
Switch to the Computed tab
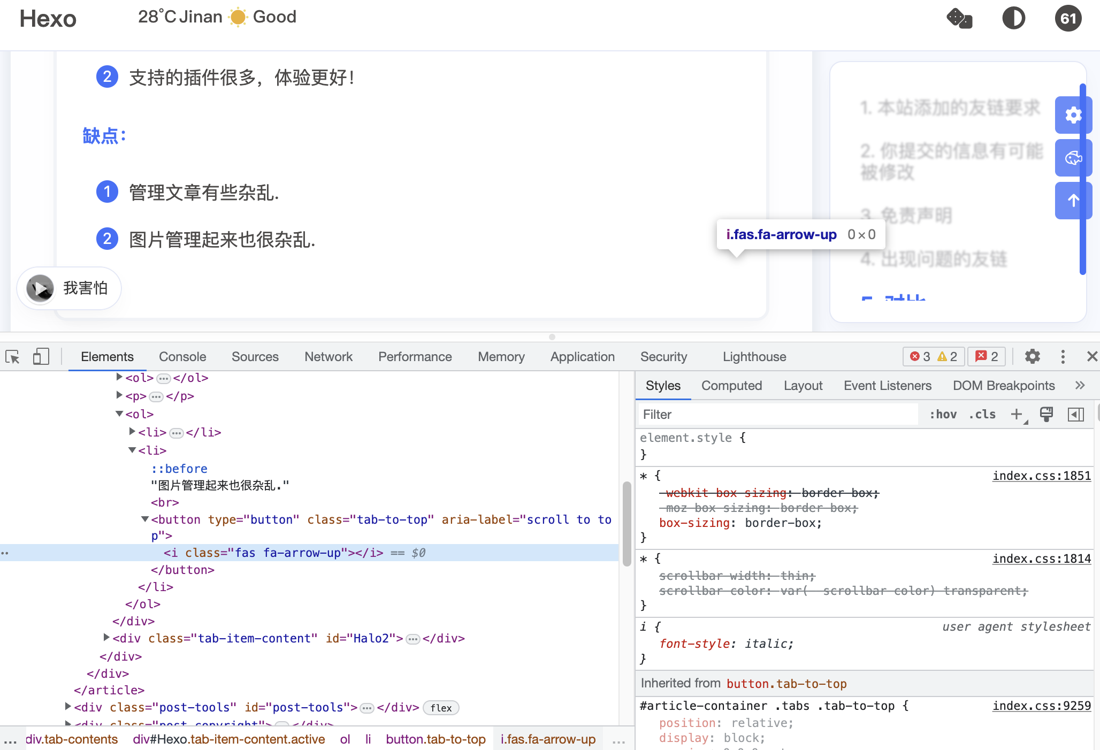click(x=731, y=385)
